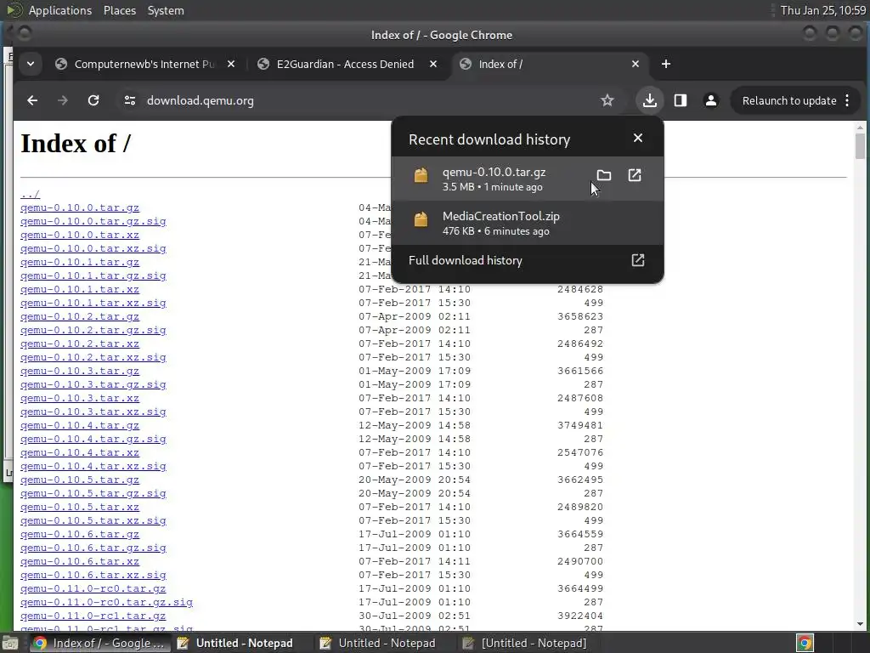
Task: Switch to Index of / - Google taskbar item
Action: 100,643
